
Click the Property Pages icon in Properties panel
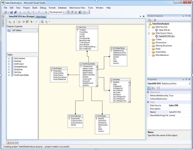point(158,88)
